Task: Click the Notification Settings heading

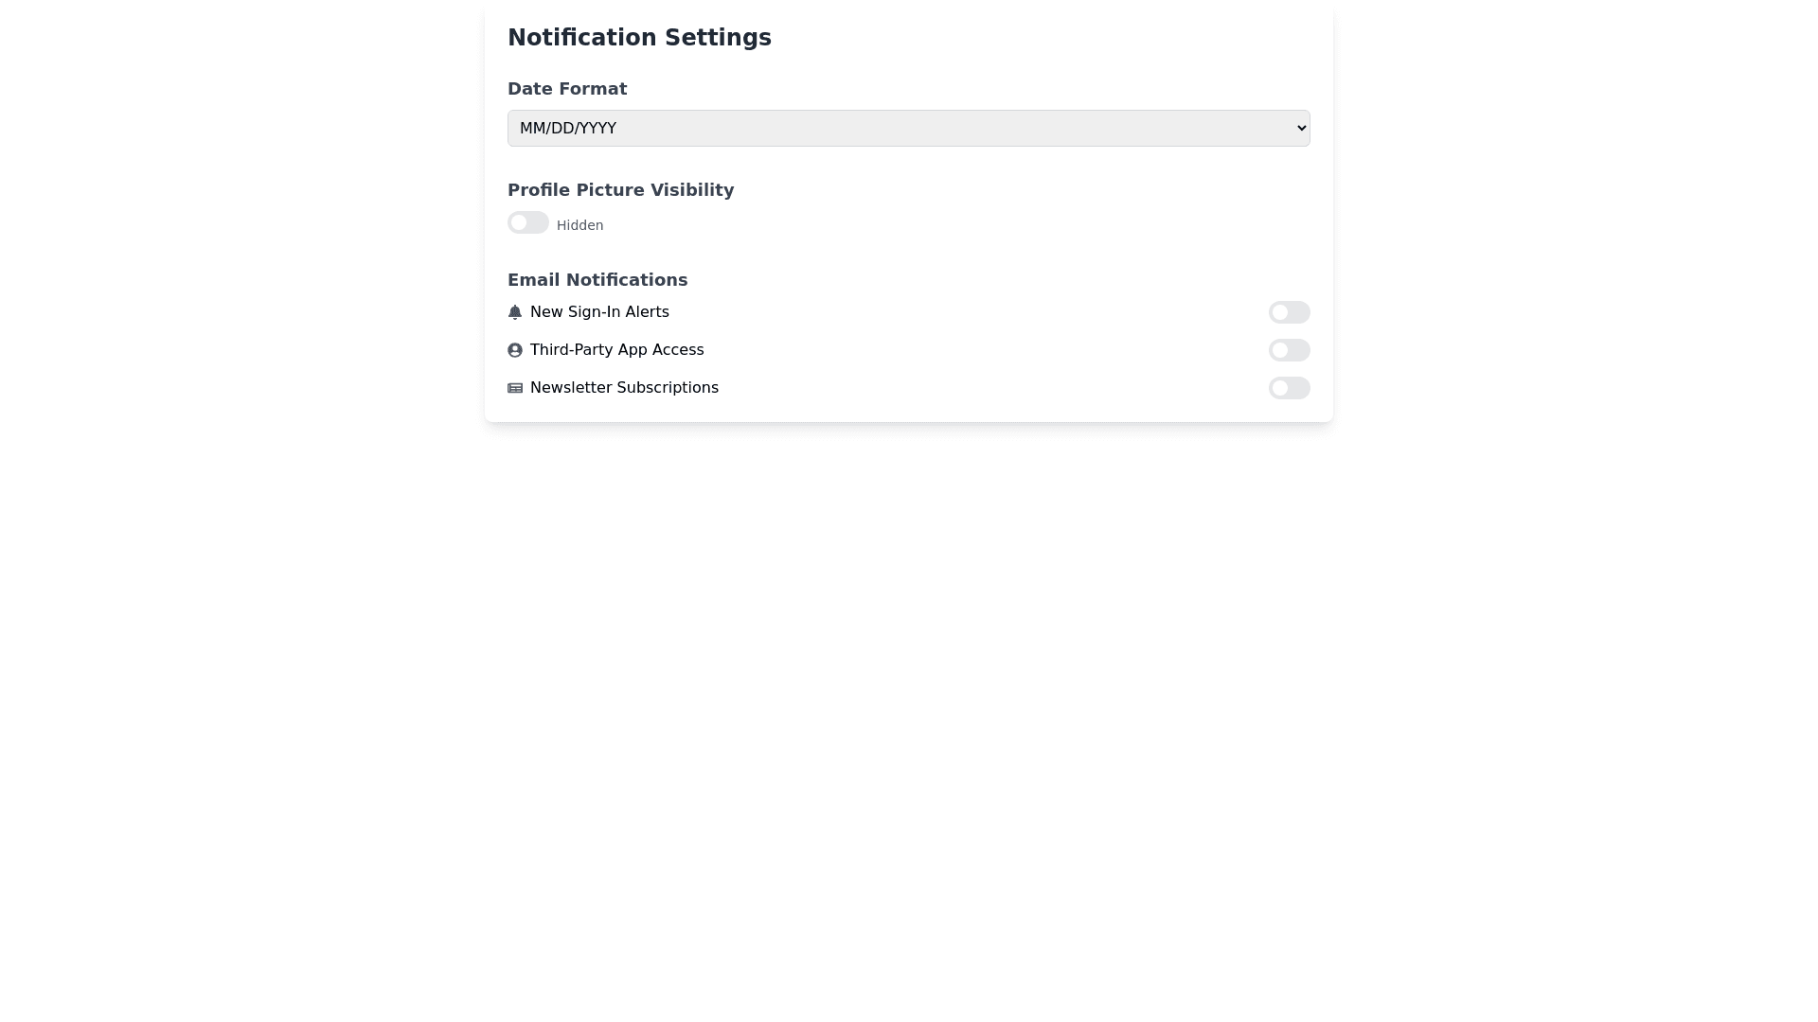Action: [x=639, y=38]
